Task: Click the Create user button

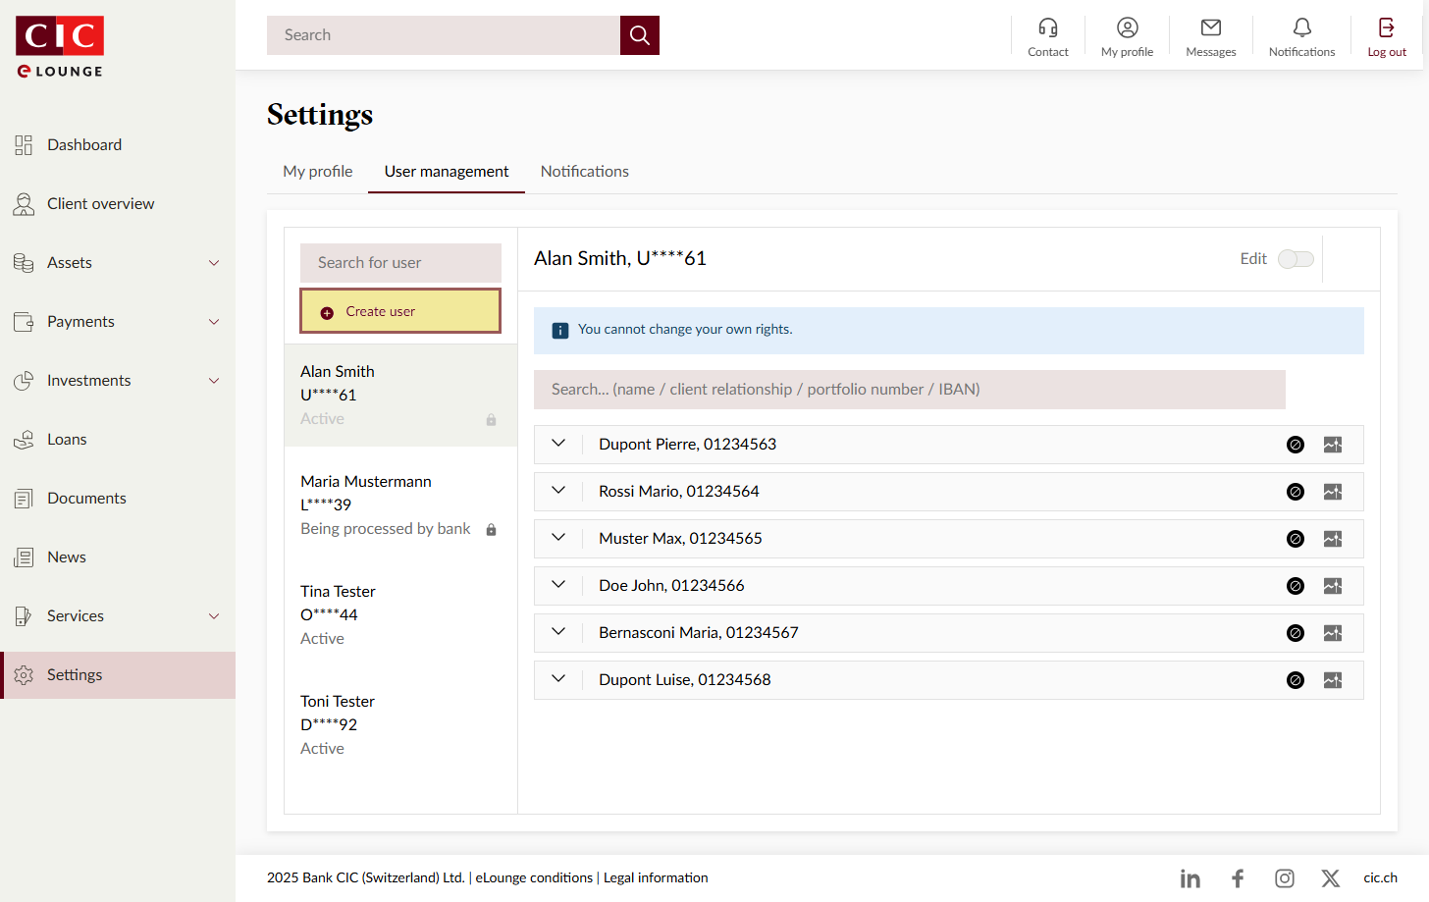Action: (400, 311)
